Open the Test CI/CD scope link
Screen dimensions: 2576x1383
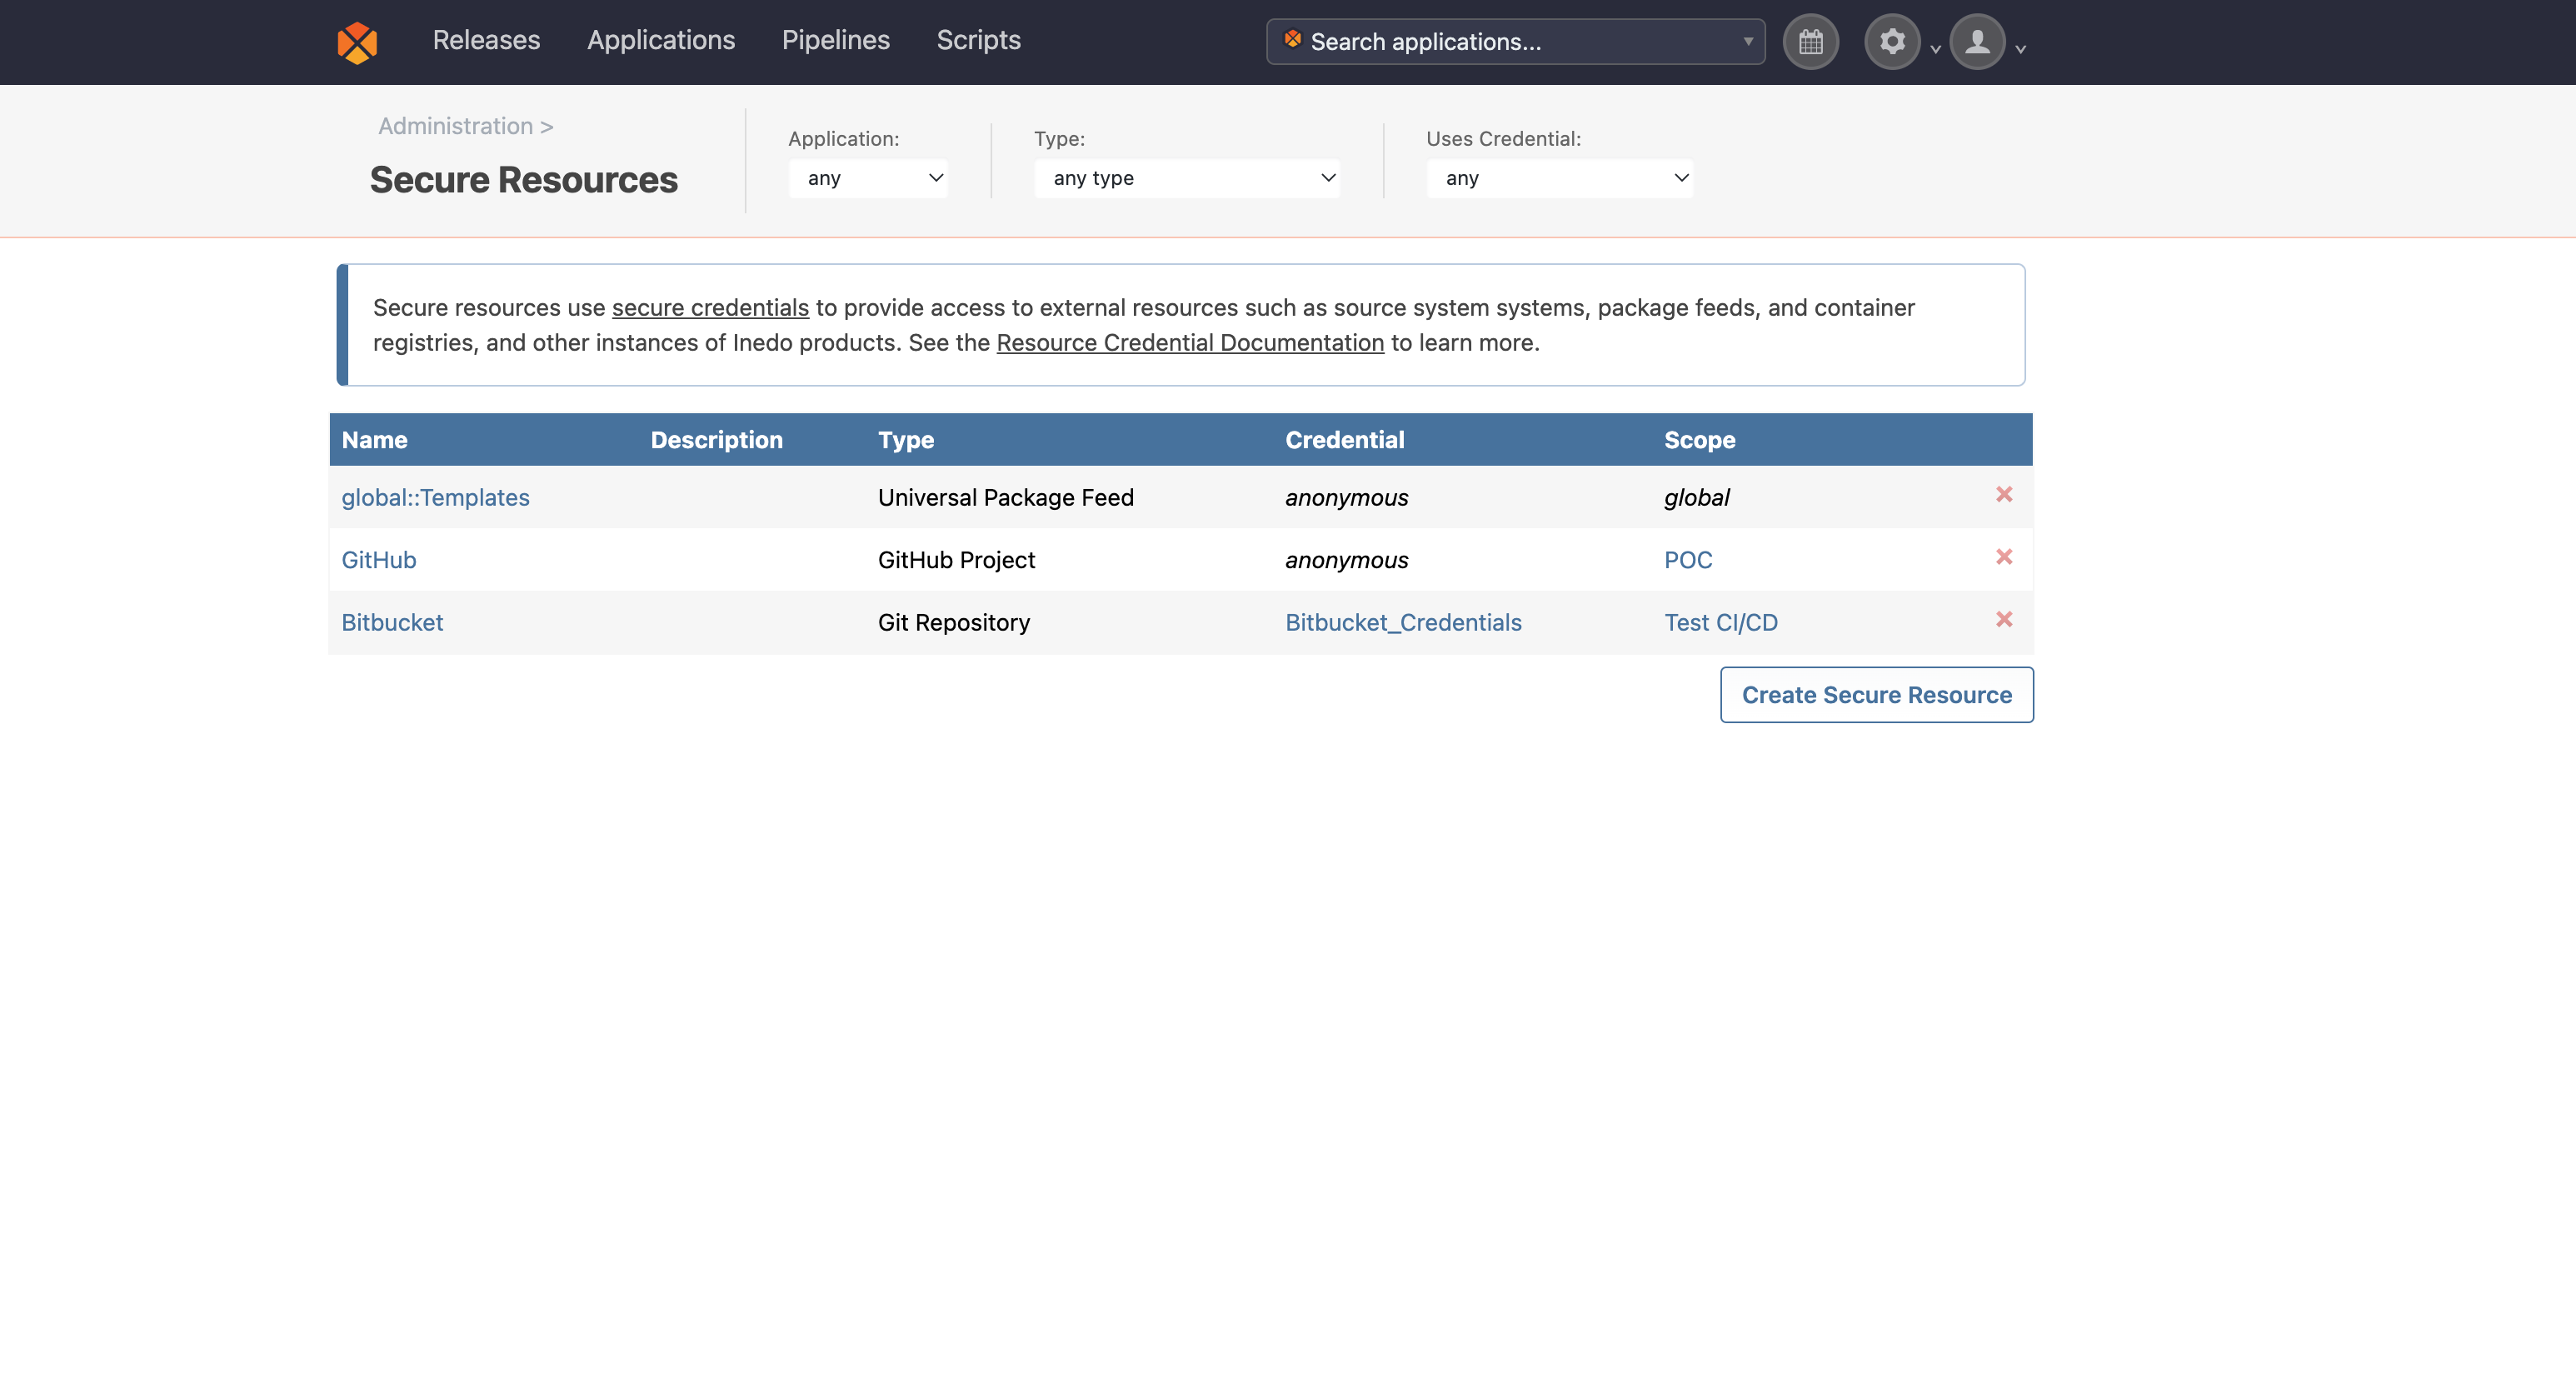1721,622
